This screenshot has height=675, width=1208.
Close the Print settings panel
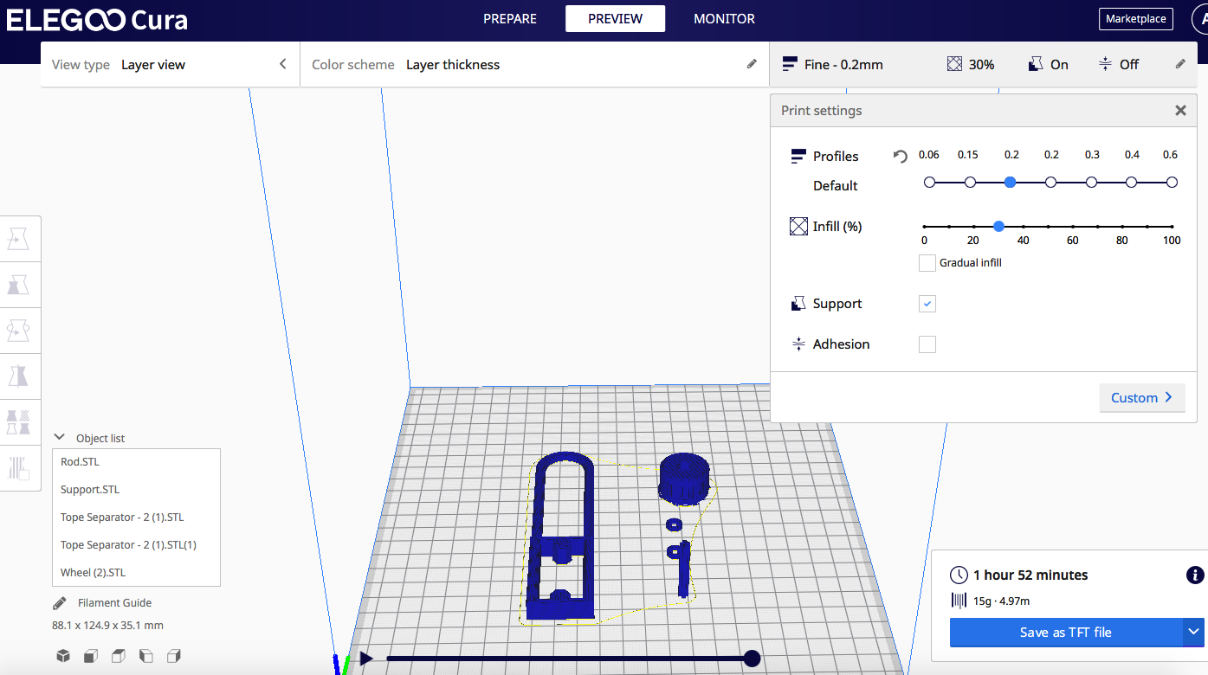tap(1180, 111)
